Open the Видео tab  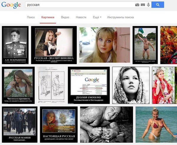(65, 17)
